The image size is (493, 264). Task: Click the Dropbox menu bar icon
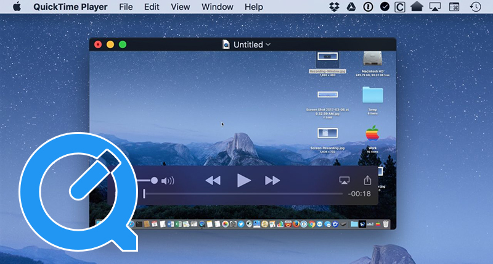point(334,7)
